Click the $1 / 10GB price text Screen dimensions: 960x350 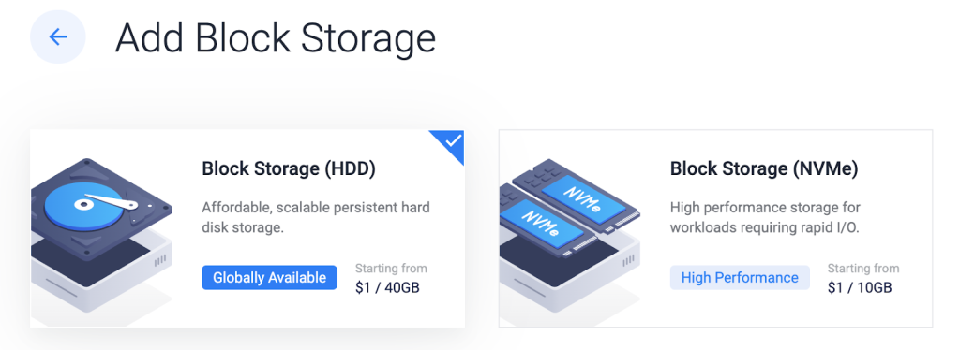[x=860, y=287]
